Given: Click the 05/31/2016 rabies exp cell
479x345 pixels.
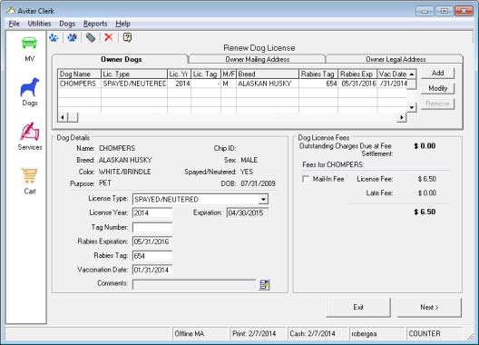Looking at the screenshot, I should (x=357, y=84).
